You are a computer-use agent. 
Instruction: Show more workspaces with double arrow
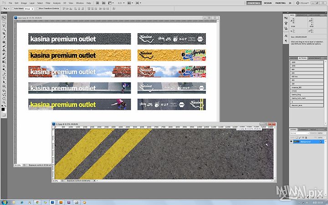click(x=290, y=3)
